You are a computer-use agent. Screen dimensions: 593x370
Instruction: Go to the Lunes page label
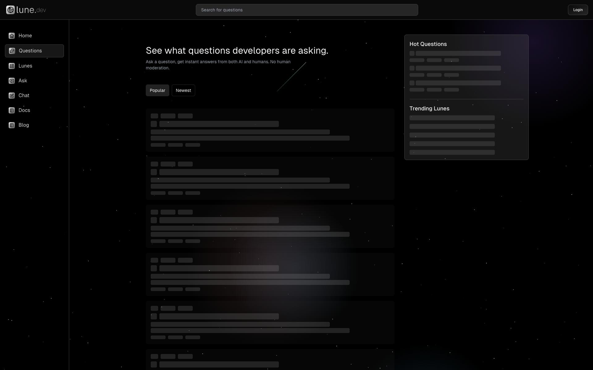(x=25, y=66)
